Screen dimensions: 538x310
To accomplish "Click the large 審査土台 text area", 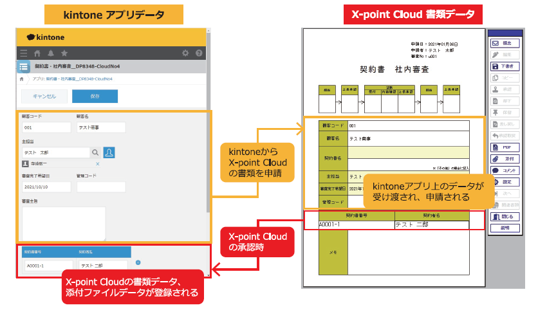I will click(x=64, y=224).
